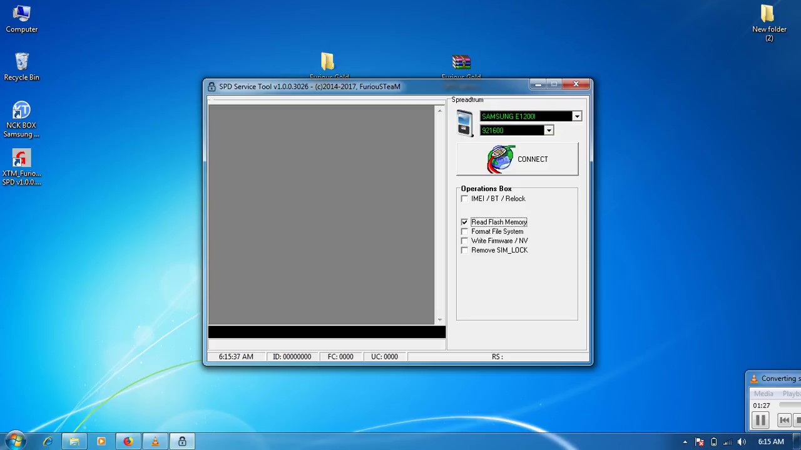Click the volume speaker tray icon
Screen dimensions: 801x450
[x=742, y=442]
